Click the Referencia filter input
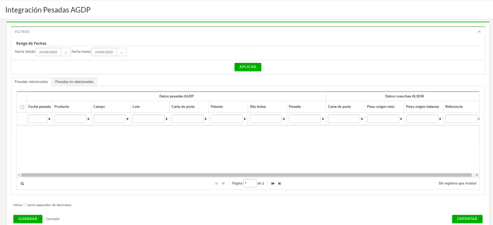This screenshot has width=493, height=225. click(x=461, y=119)
